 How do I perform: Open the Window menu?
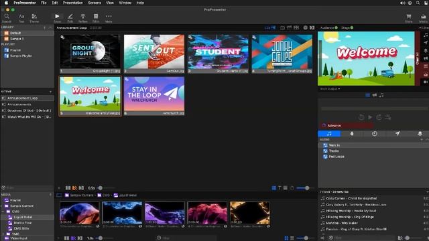pyautogui.click(x=125, y=3)
